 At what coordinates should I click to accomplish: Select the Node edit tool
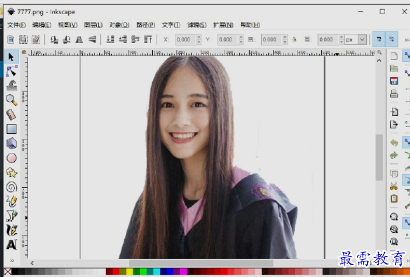coord(12,71)
